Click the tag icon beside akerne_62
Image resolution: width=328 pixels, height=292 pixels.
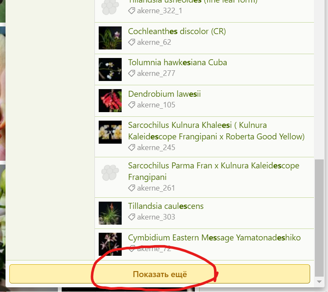[131, 42]
